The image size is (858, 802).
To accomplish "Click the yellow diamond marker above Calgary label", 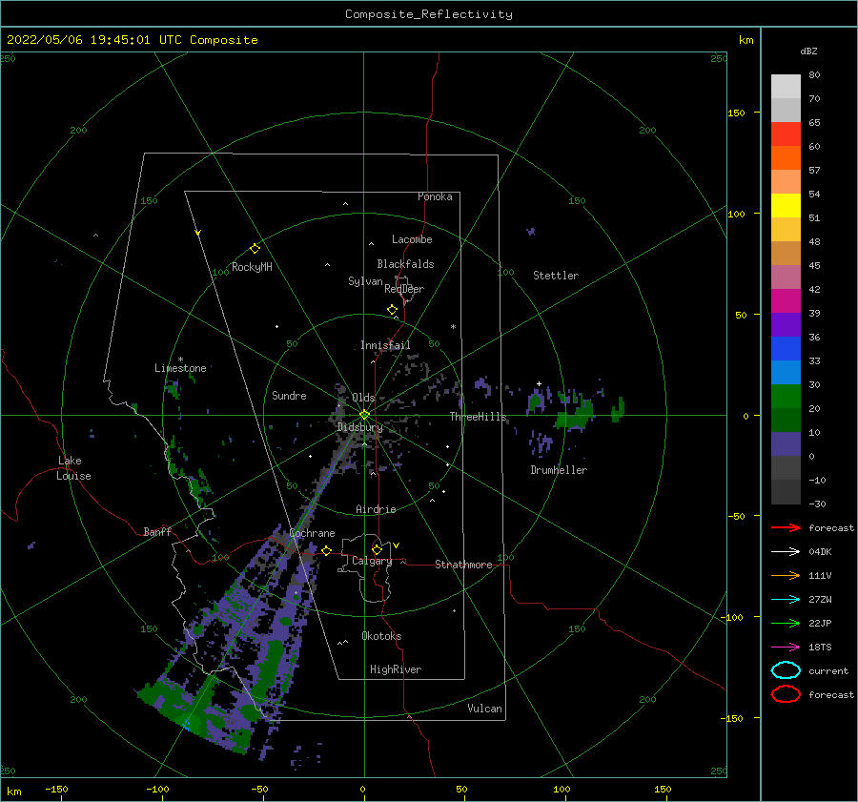I will 377,549.
